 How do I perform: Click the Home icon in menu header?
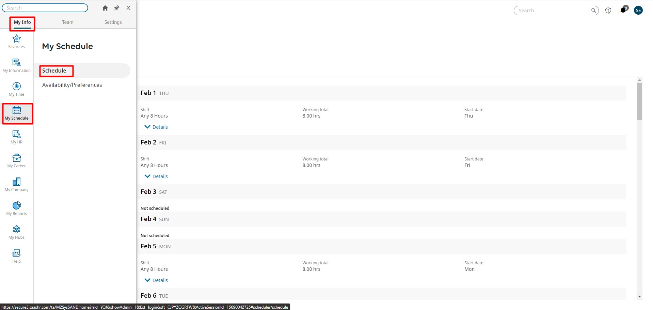pos(105,8)
